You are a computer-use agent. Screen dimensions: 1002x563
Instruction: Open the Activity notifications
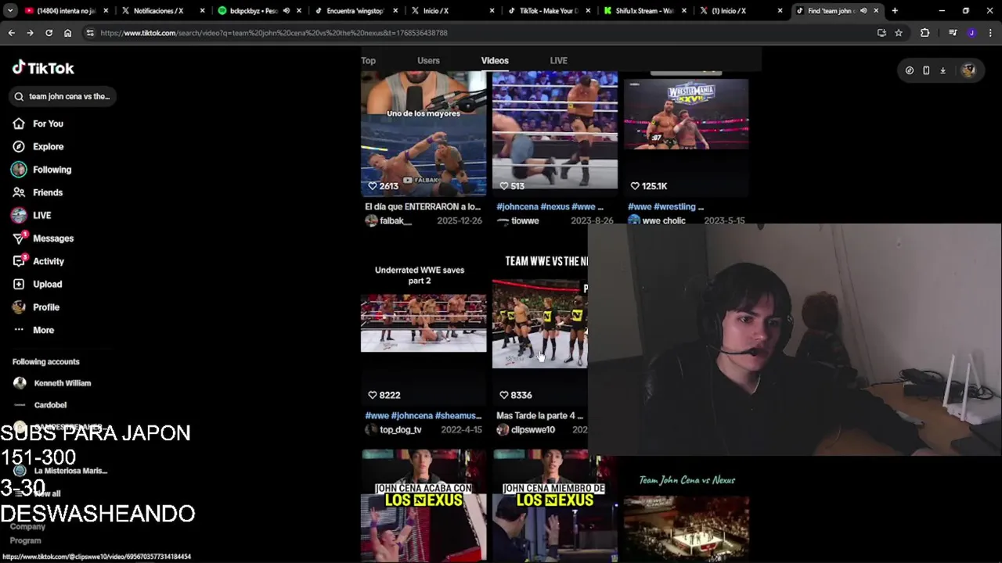point(38,261)
